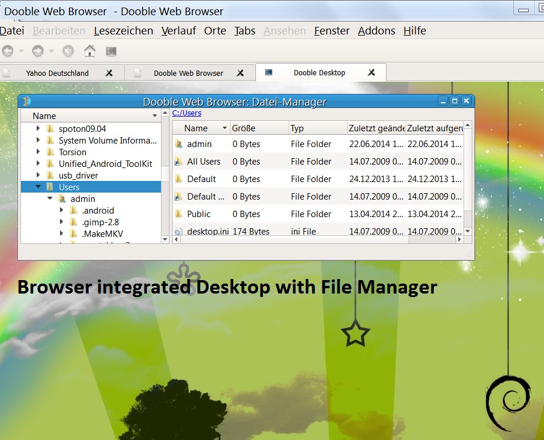
Task: Open the Orte menu
Action: [x=215, y=31]
